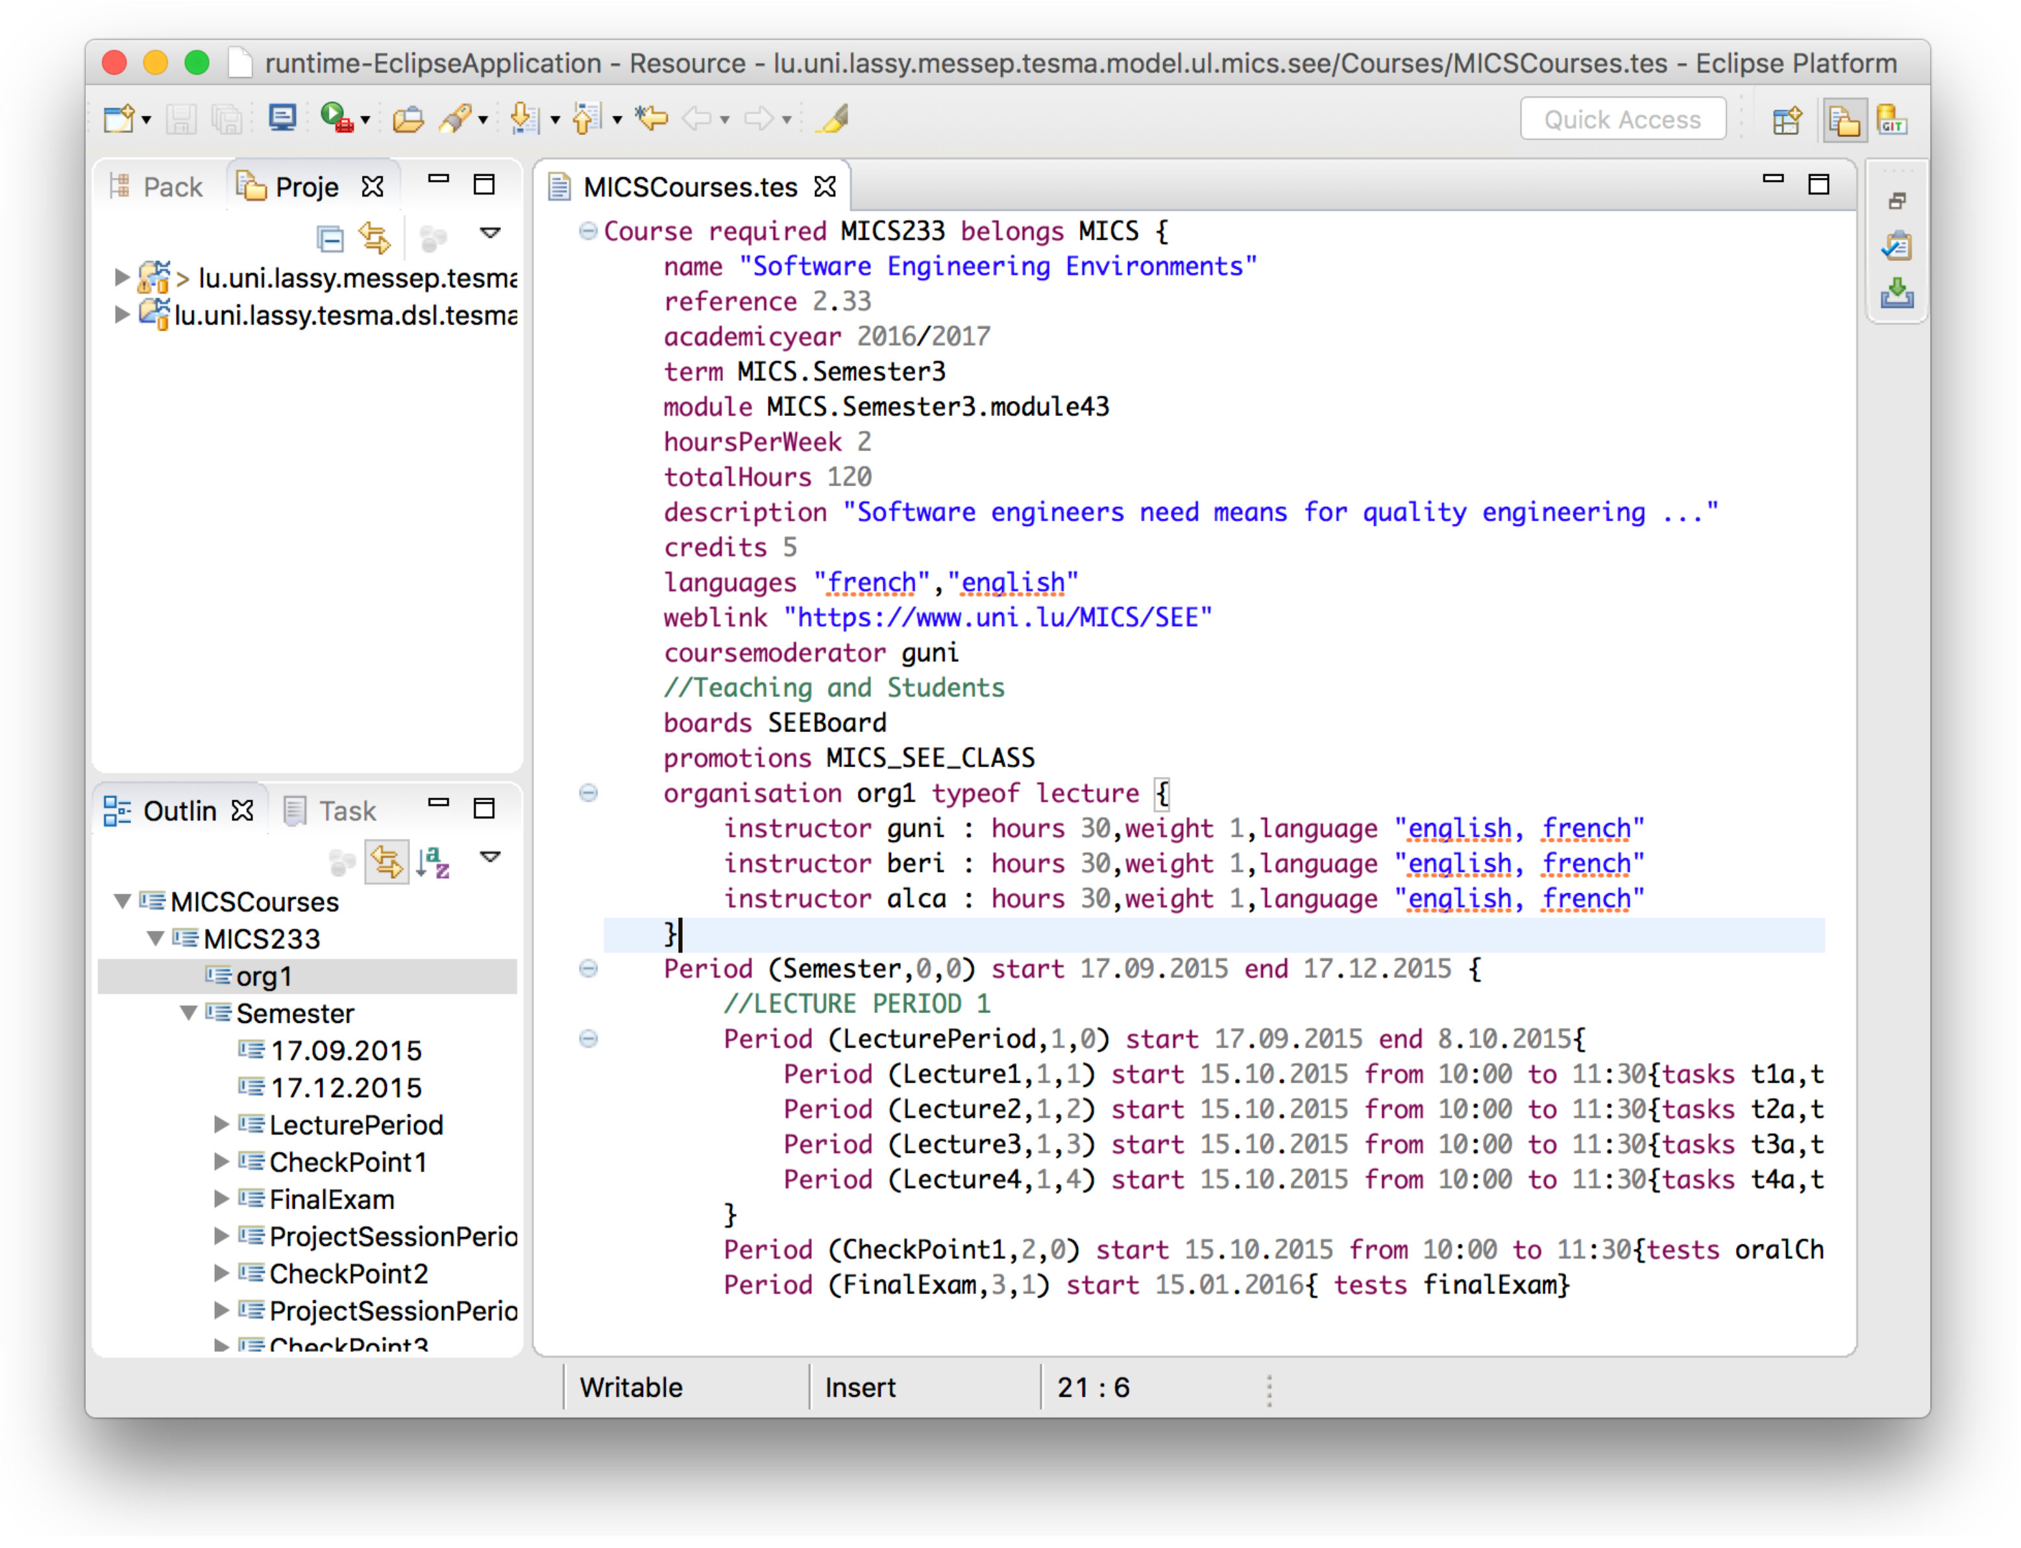2021x1548 pixels.
Task: Toggle Link with Editor in Outline
Action: pos(387,863)
